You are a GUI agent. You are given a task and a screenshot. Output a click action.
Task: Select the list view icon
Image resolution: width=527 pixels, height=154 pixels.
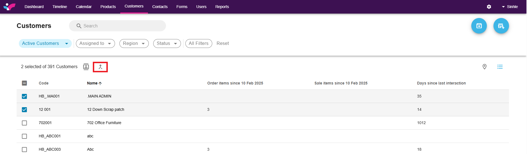tap(500, 67)
